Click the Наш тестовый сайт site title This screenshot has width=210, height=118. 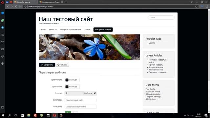point(66,19)
